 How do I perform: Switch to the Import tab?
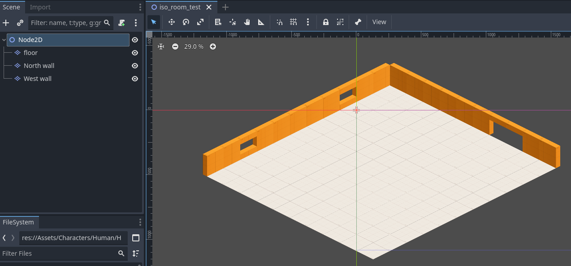pyautogui.click(x=40, y=7)
